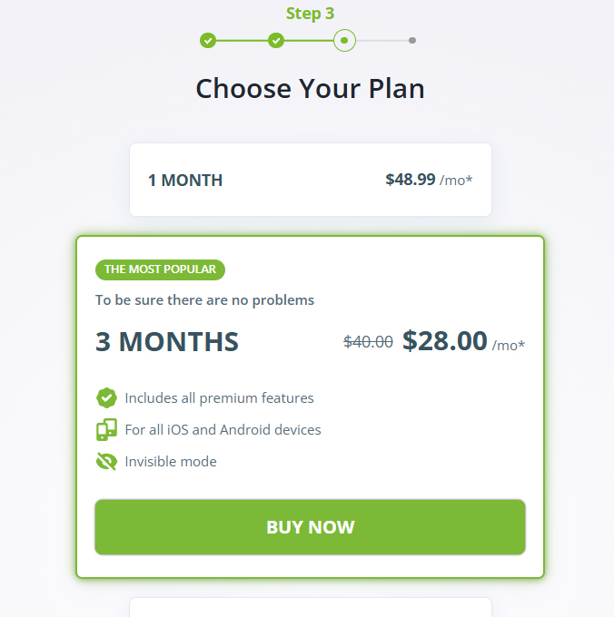Click the partially visible plan card at bottom
Viewport: 614px width, 617px height.
pos(310,607)
